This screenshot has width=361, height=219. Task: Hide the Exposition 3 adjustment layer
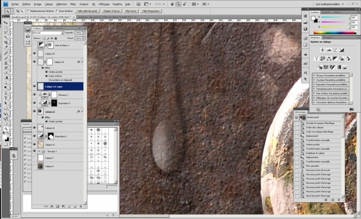tap(34, 103)
